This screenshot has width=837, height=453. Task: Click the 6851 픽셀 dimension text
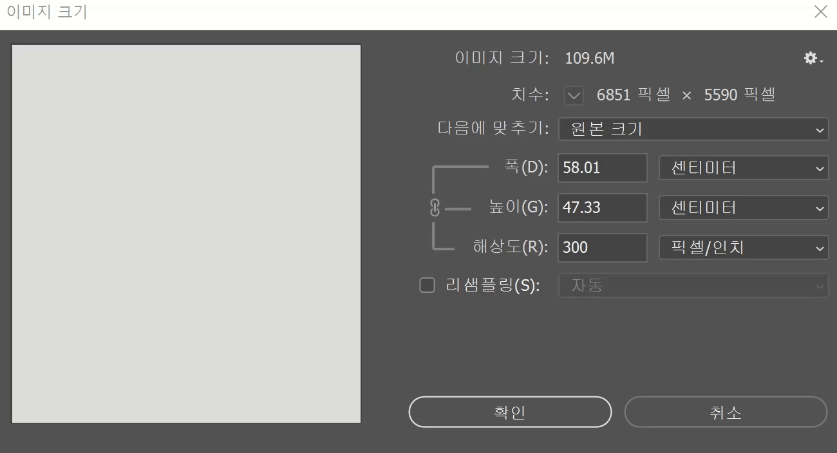(x=634, y=95)
